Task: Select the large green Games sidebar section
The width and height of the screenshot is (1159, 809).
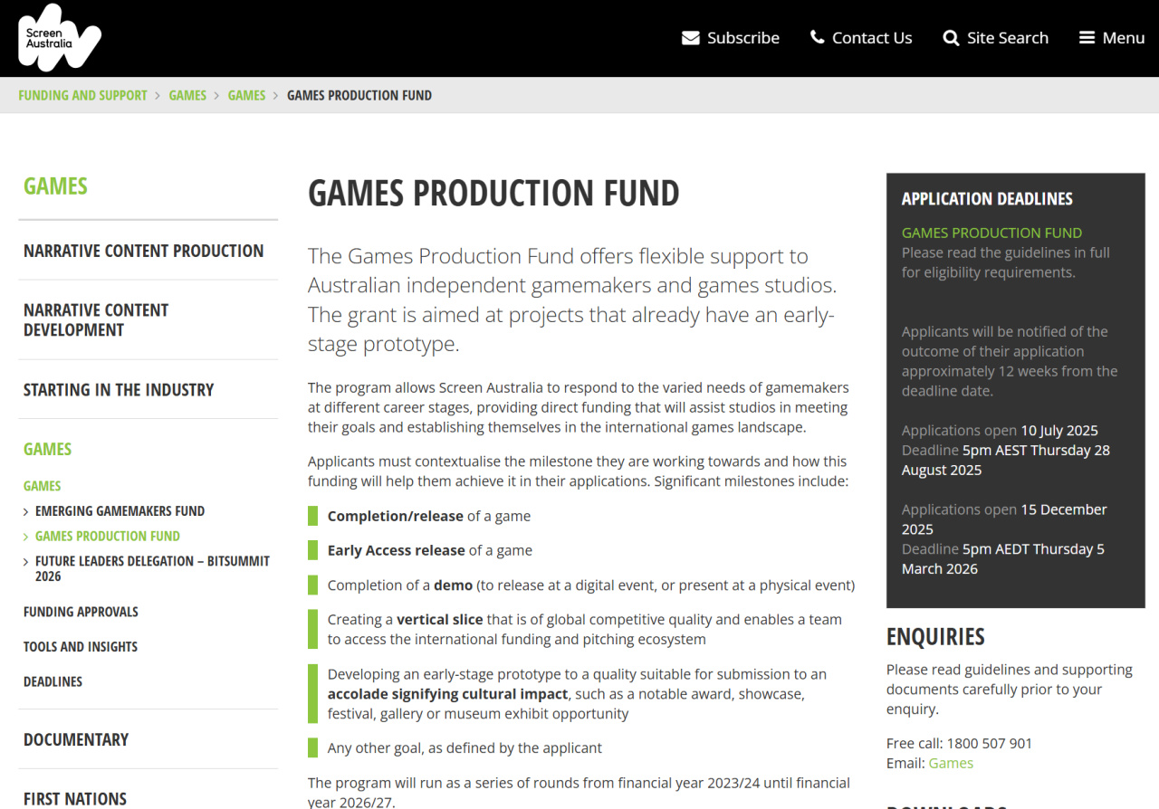Action: [47, 450]
